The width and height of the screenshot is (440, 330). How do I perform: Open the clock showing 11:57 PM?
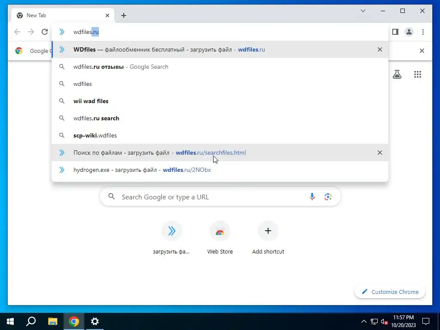(x=403, y=321)
